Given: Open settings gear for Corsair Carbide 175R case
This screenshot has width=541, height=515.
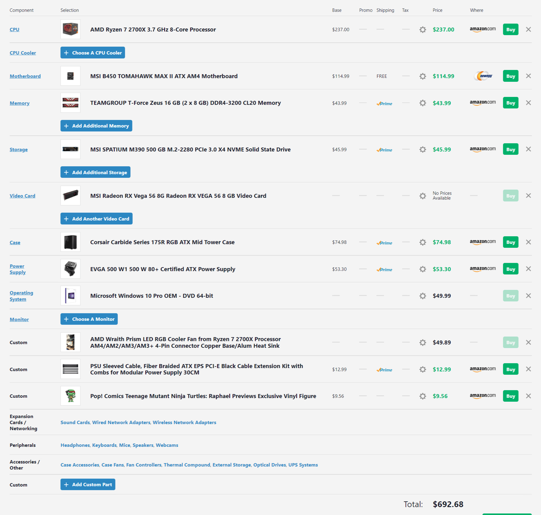Looking at the screenshot, I should pyautogui.click(x=423, y=242).
